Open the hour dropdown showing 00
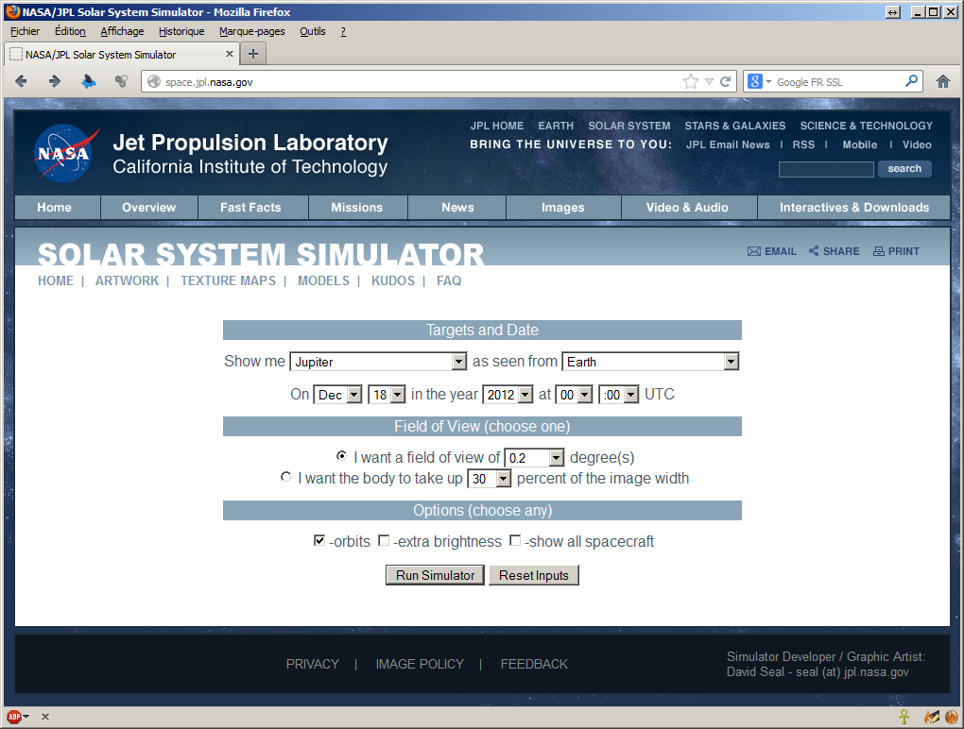This screenshot has height=729, width=964. pyautogui.click(x=575, y=395)
